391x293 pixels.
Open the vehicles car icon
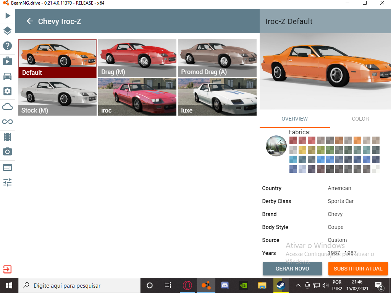click(8, 76)
